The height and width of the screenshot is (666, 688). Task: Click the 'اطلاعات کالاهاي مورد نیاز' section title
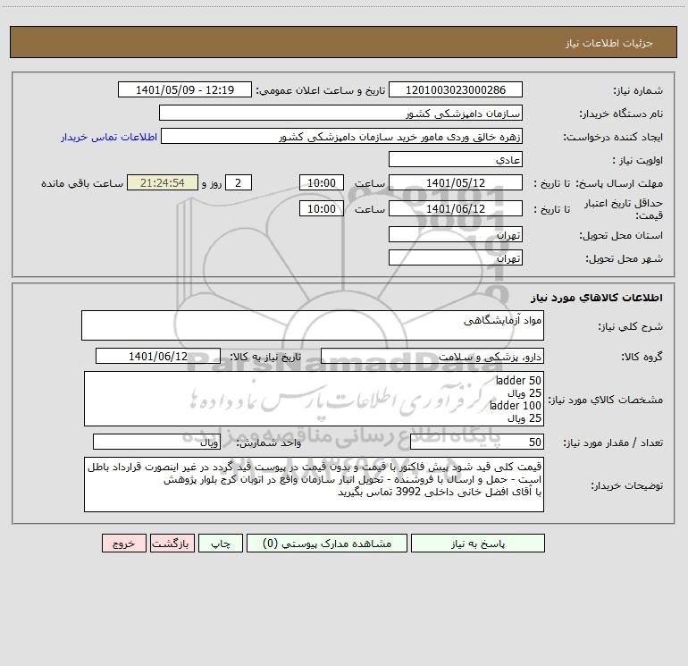tap(597, 298)
